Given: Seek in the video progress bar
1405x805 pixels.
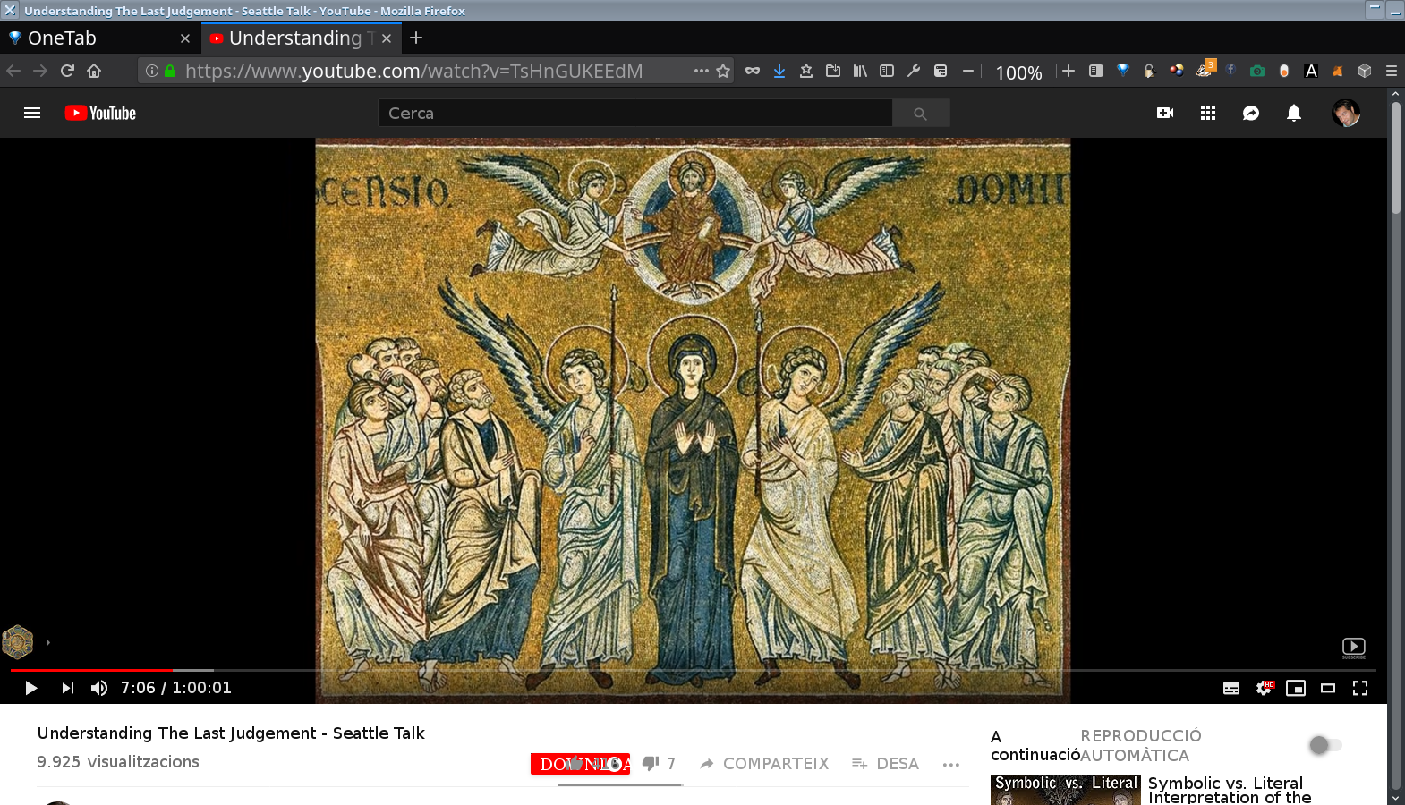Looking at the screenshot, I should [694, 669].
